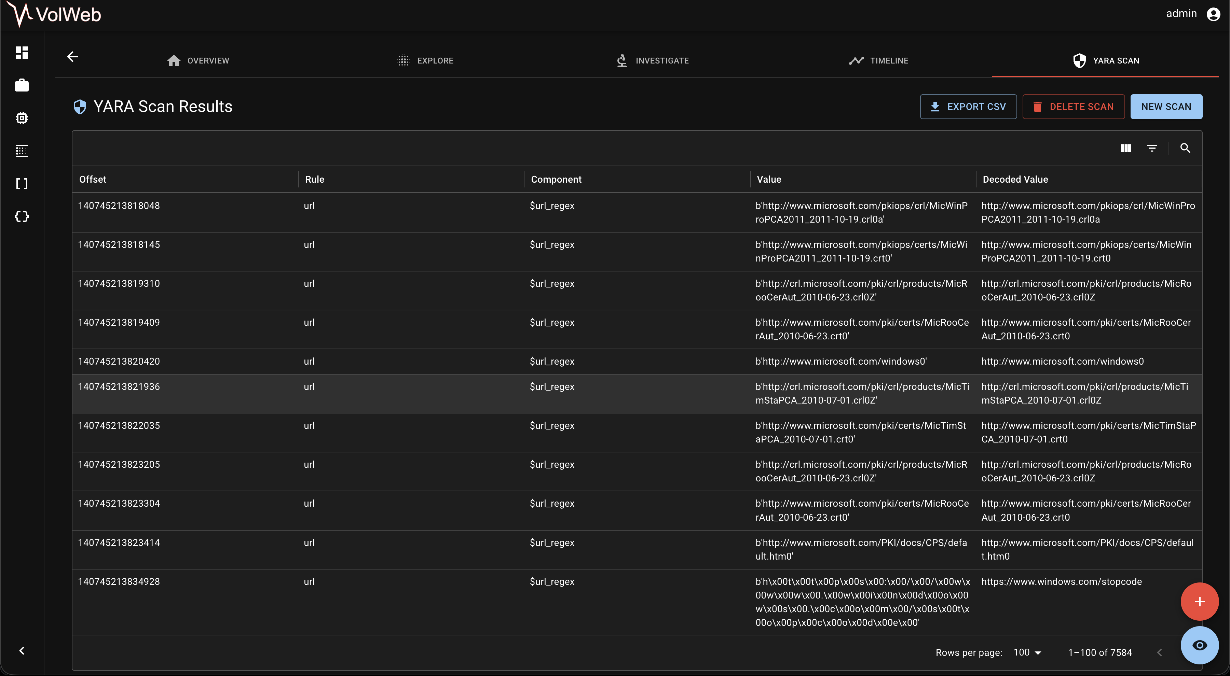Click the blue eye floating button
The image size is (1230, 676).
(x=1200, y=645)
